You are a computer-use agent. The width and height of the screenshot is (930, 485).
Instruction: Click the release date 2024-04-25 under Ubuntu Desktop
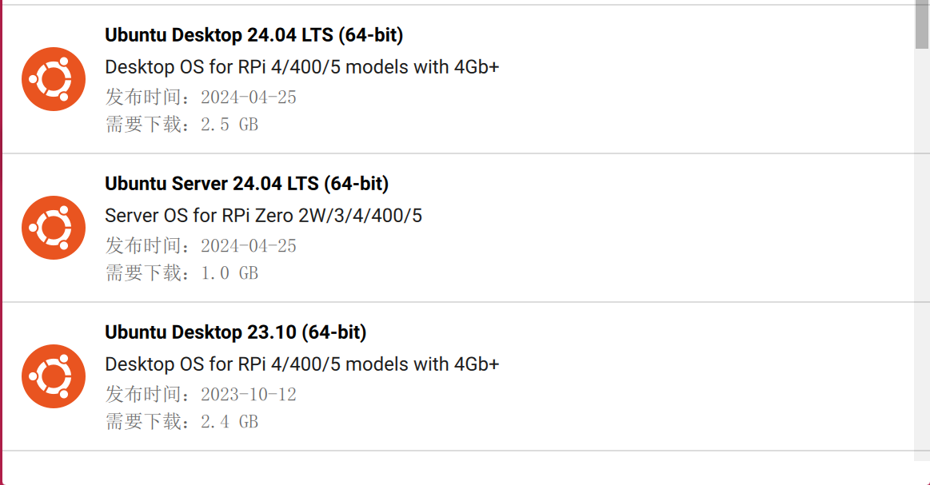[201, 97]
